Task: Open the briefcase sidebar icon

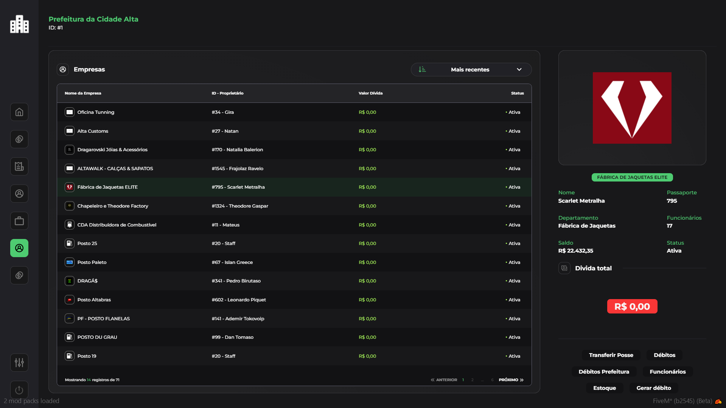Action: pyautogui.click(x=19, y=221)
